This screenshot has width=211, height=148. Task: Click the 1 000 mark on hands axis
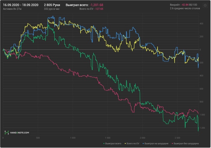point(72,138)
